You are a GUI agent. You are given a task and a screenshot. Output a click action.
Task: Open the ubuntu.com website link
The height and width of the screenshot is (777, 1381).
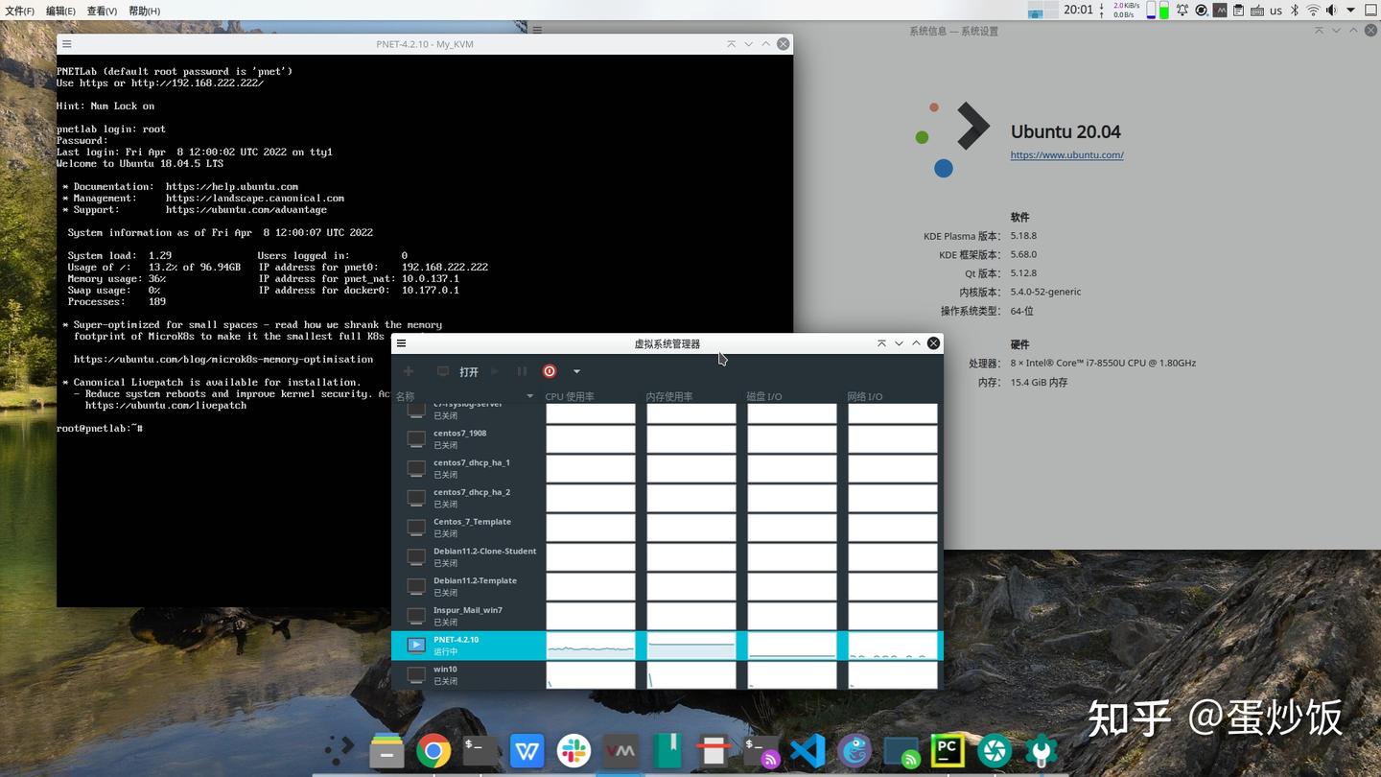[1066, 154]
